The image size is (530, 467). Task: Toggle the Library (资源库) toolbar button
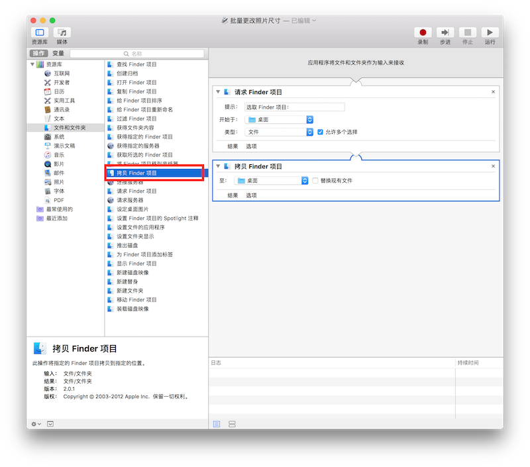(40, 32)
